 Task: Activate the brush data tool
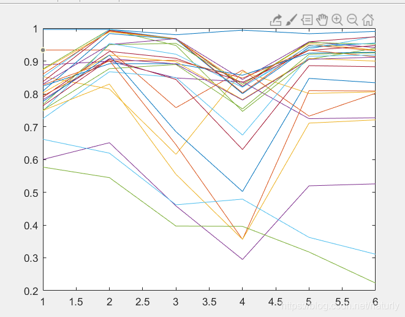292,20
